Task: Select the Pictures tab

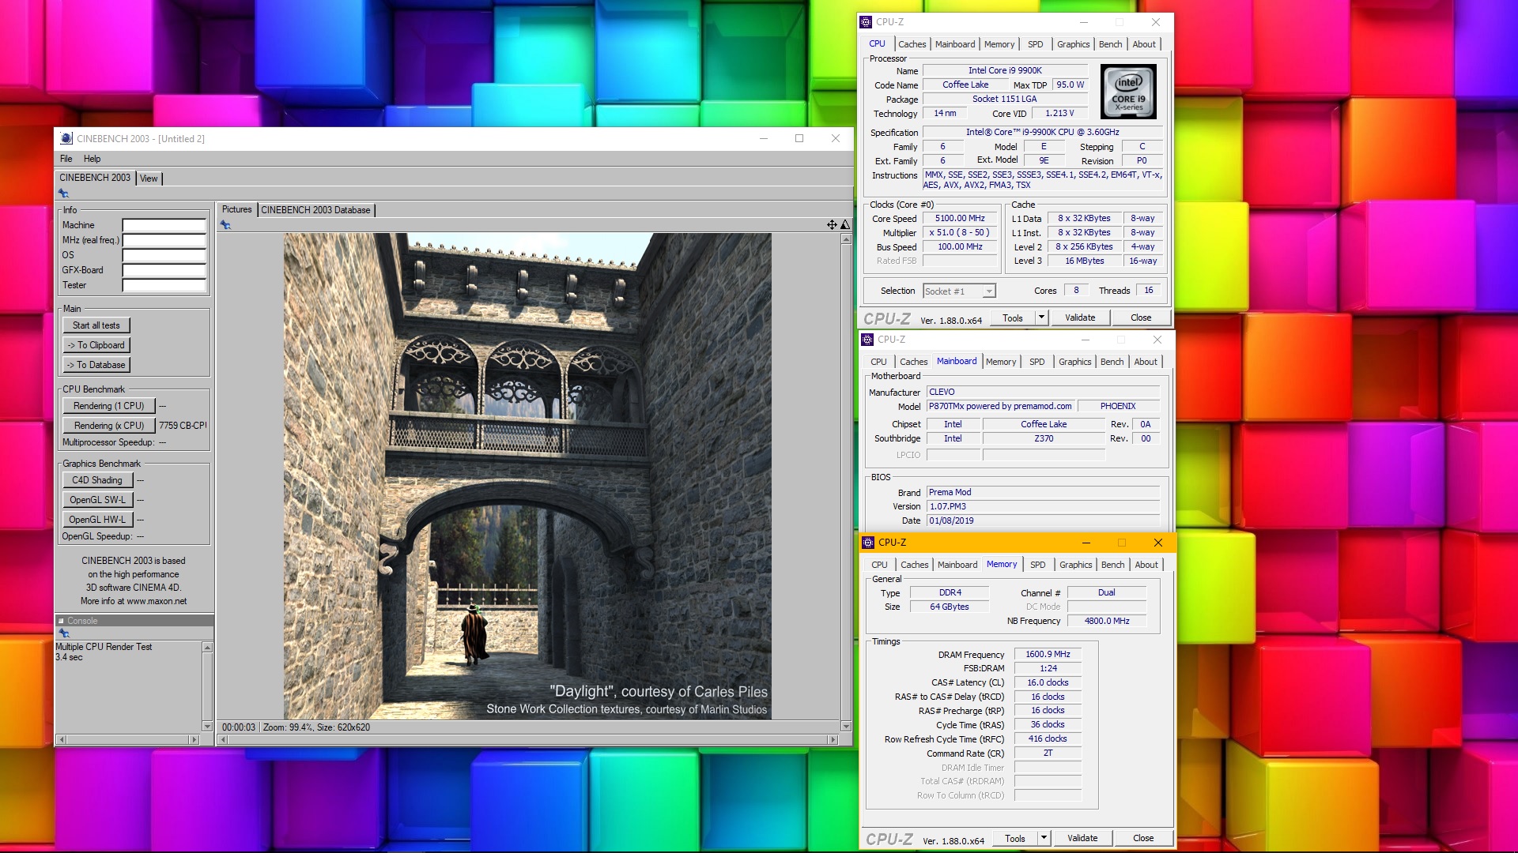Action: pyautogui.click(x=236, y=209)
